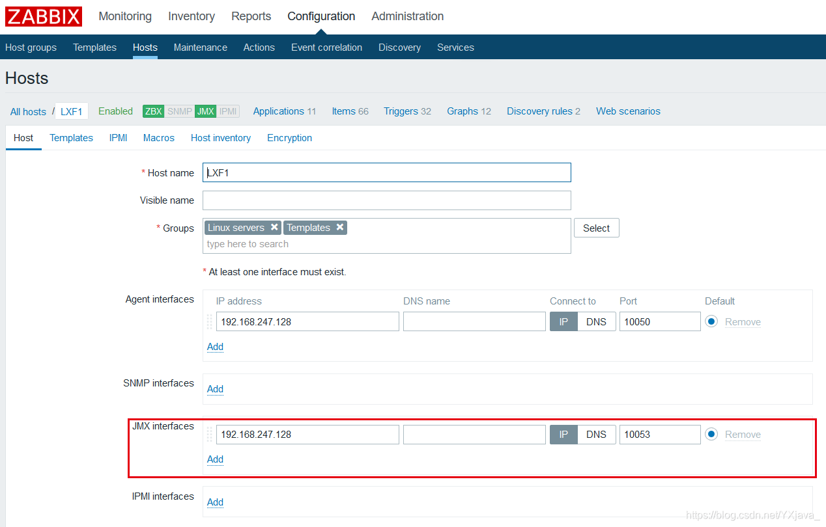Go to Maintenance submenu
The width and height of the screenshot is (826, 527).
(201, 47)
